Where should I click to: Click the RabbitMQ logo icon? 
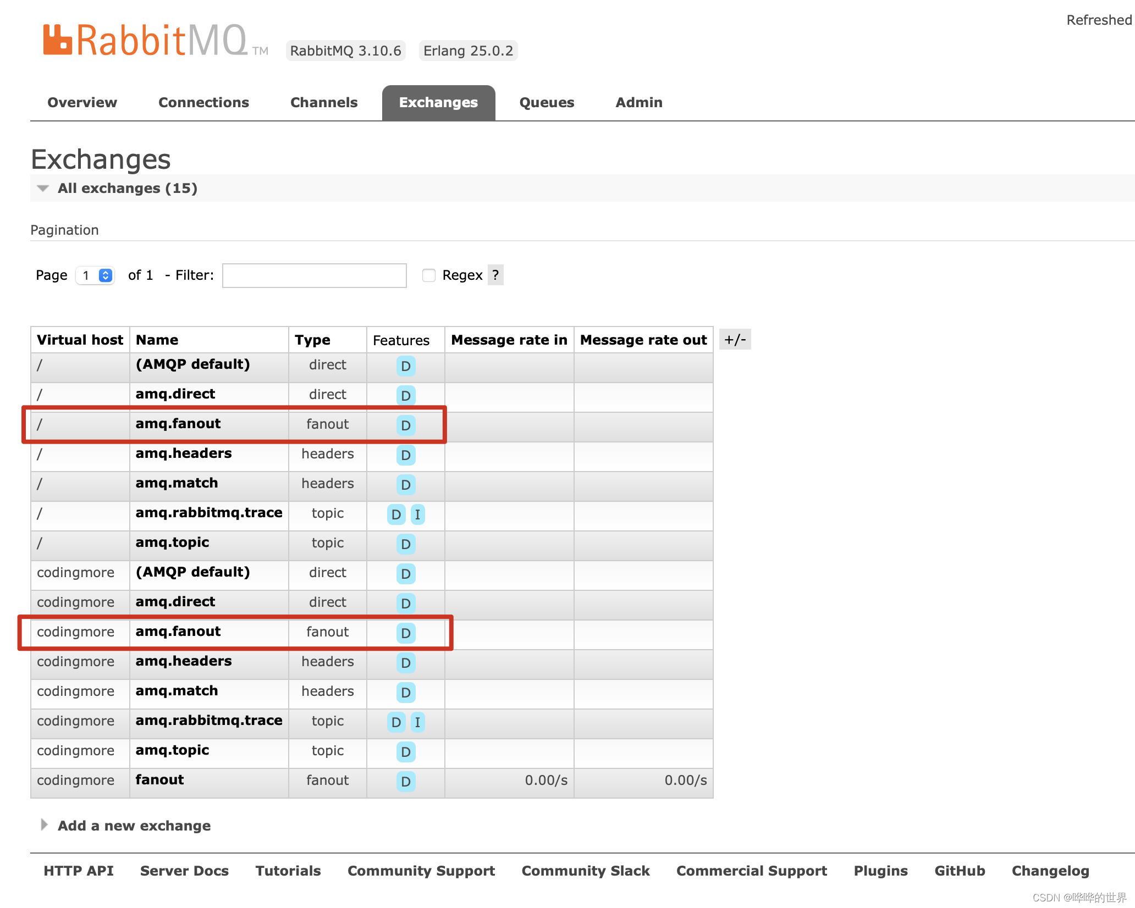58,40
